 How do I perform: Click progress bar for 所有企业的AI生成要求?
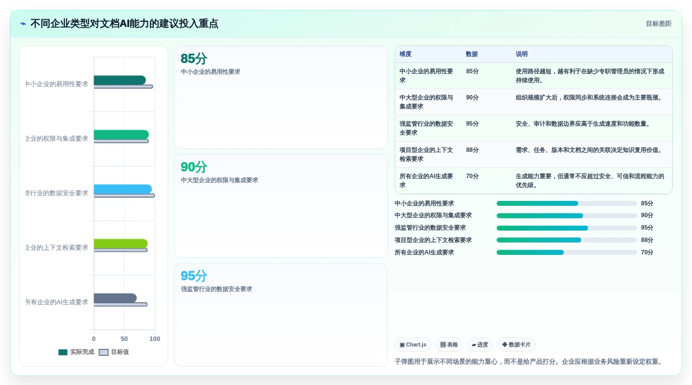[x=566, y=252]
